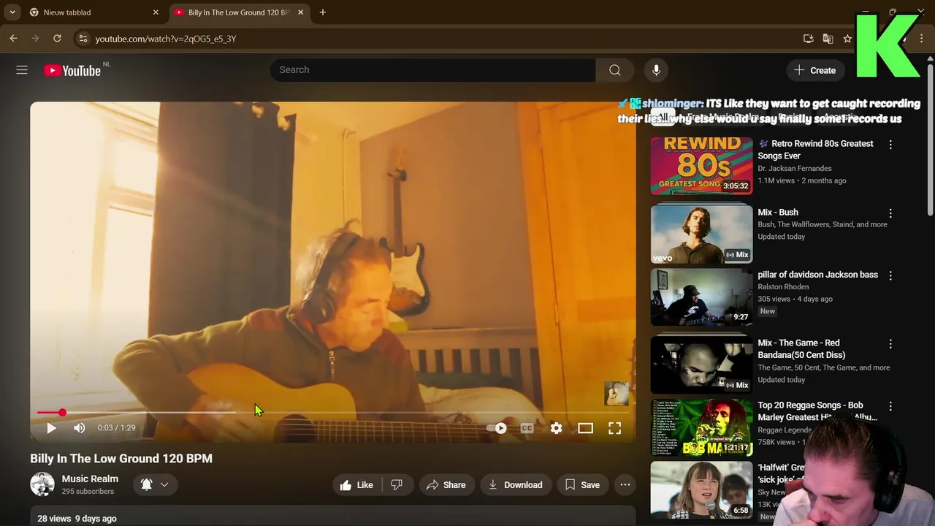Click the mini thumbnail watermark in player
The width and height of the screenshot is (935, 526).
click(616, 393)
